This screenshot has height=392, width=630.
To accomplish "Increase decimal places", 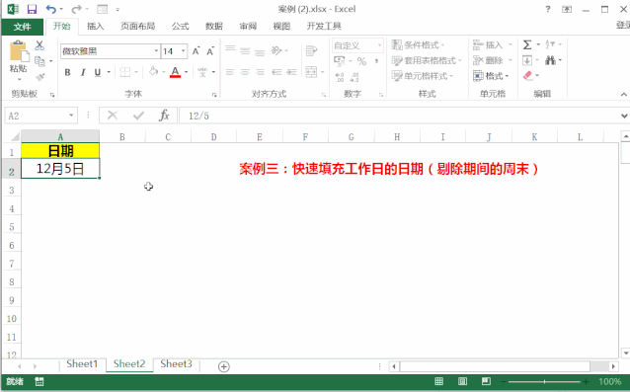I will (340, 77).
